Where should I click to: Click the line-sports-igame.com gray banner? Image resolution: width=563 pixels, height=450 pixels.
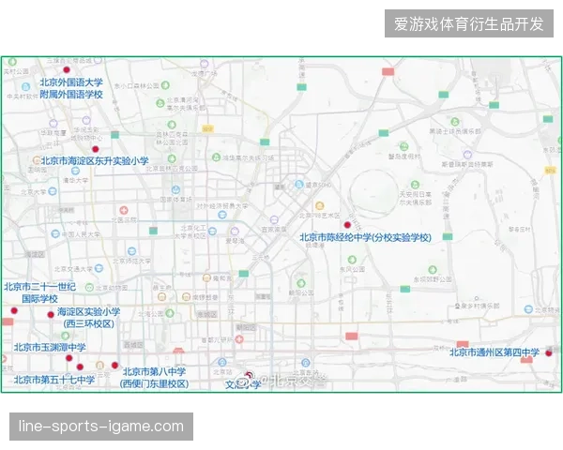[x=101, y=427]
